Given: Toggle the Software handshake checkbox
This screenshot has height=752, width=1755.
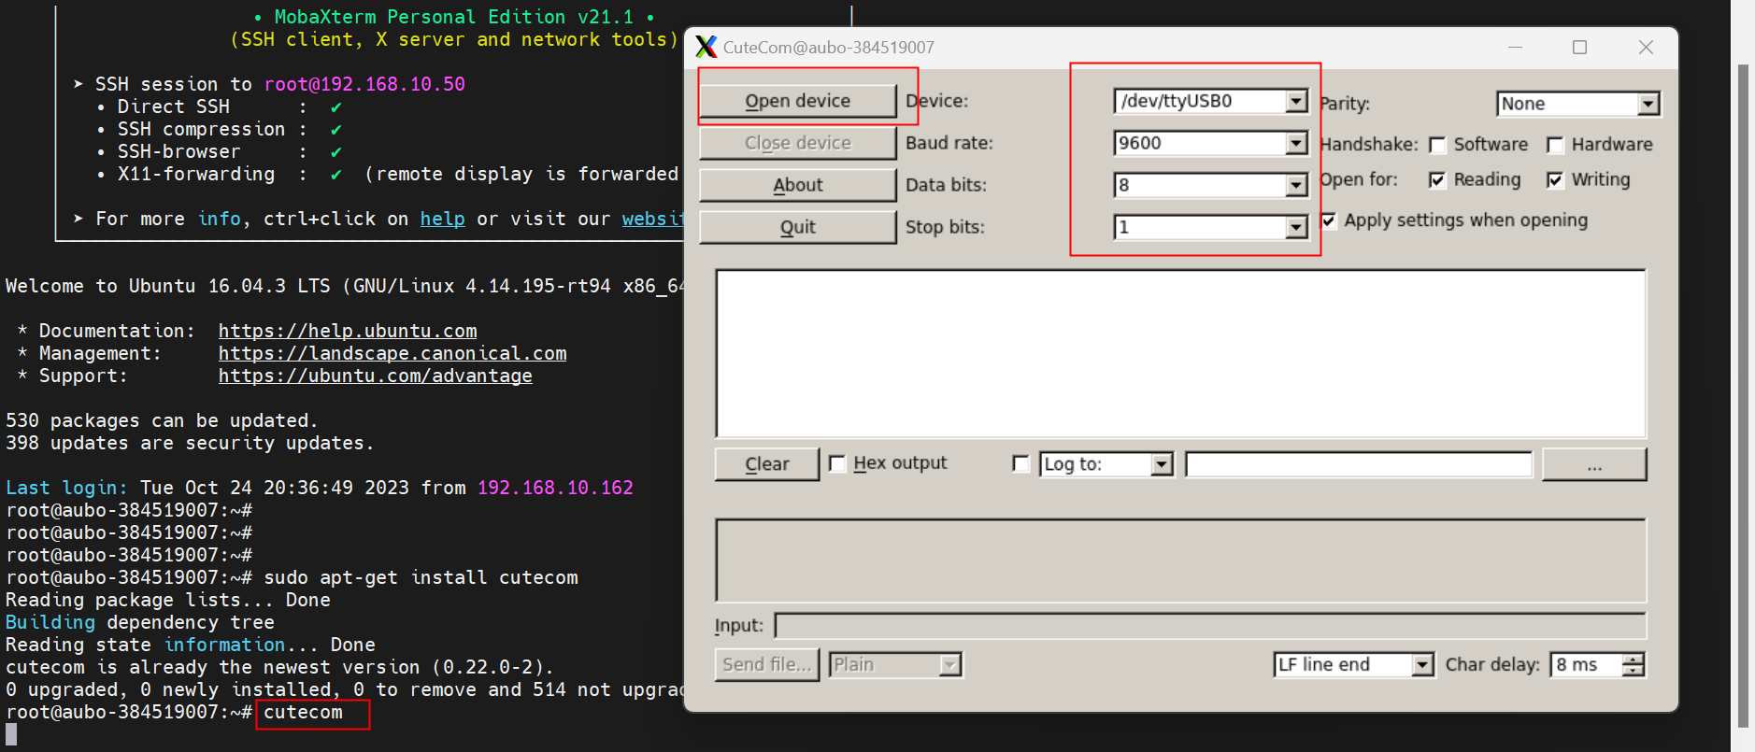Looking at the screenshot, I should [x=1437, y=145].
